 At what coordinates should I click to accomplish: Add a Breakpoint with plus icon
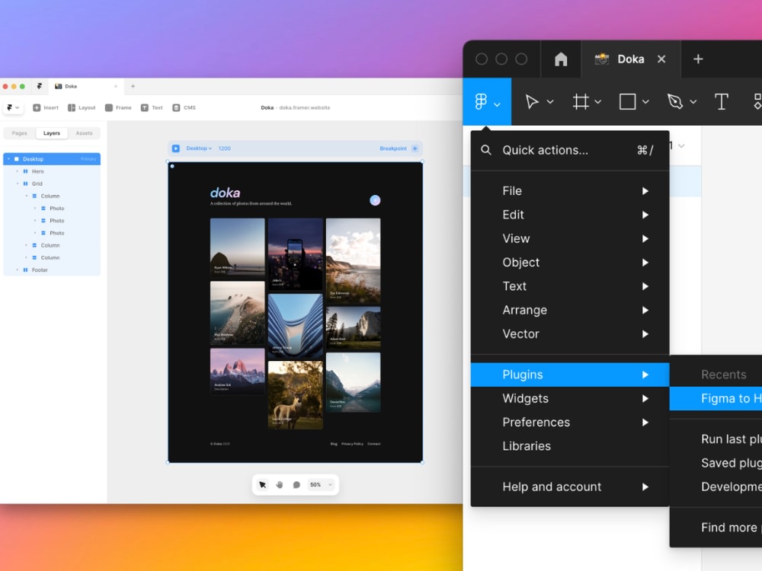(x=415, y=148)
